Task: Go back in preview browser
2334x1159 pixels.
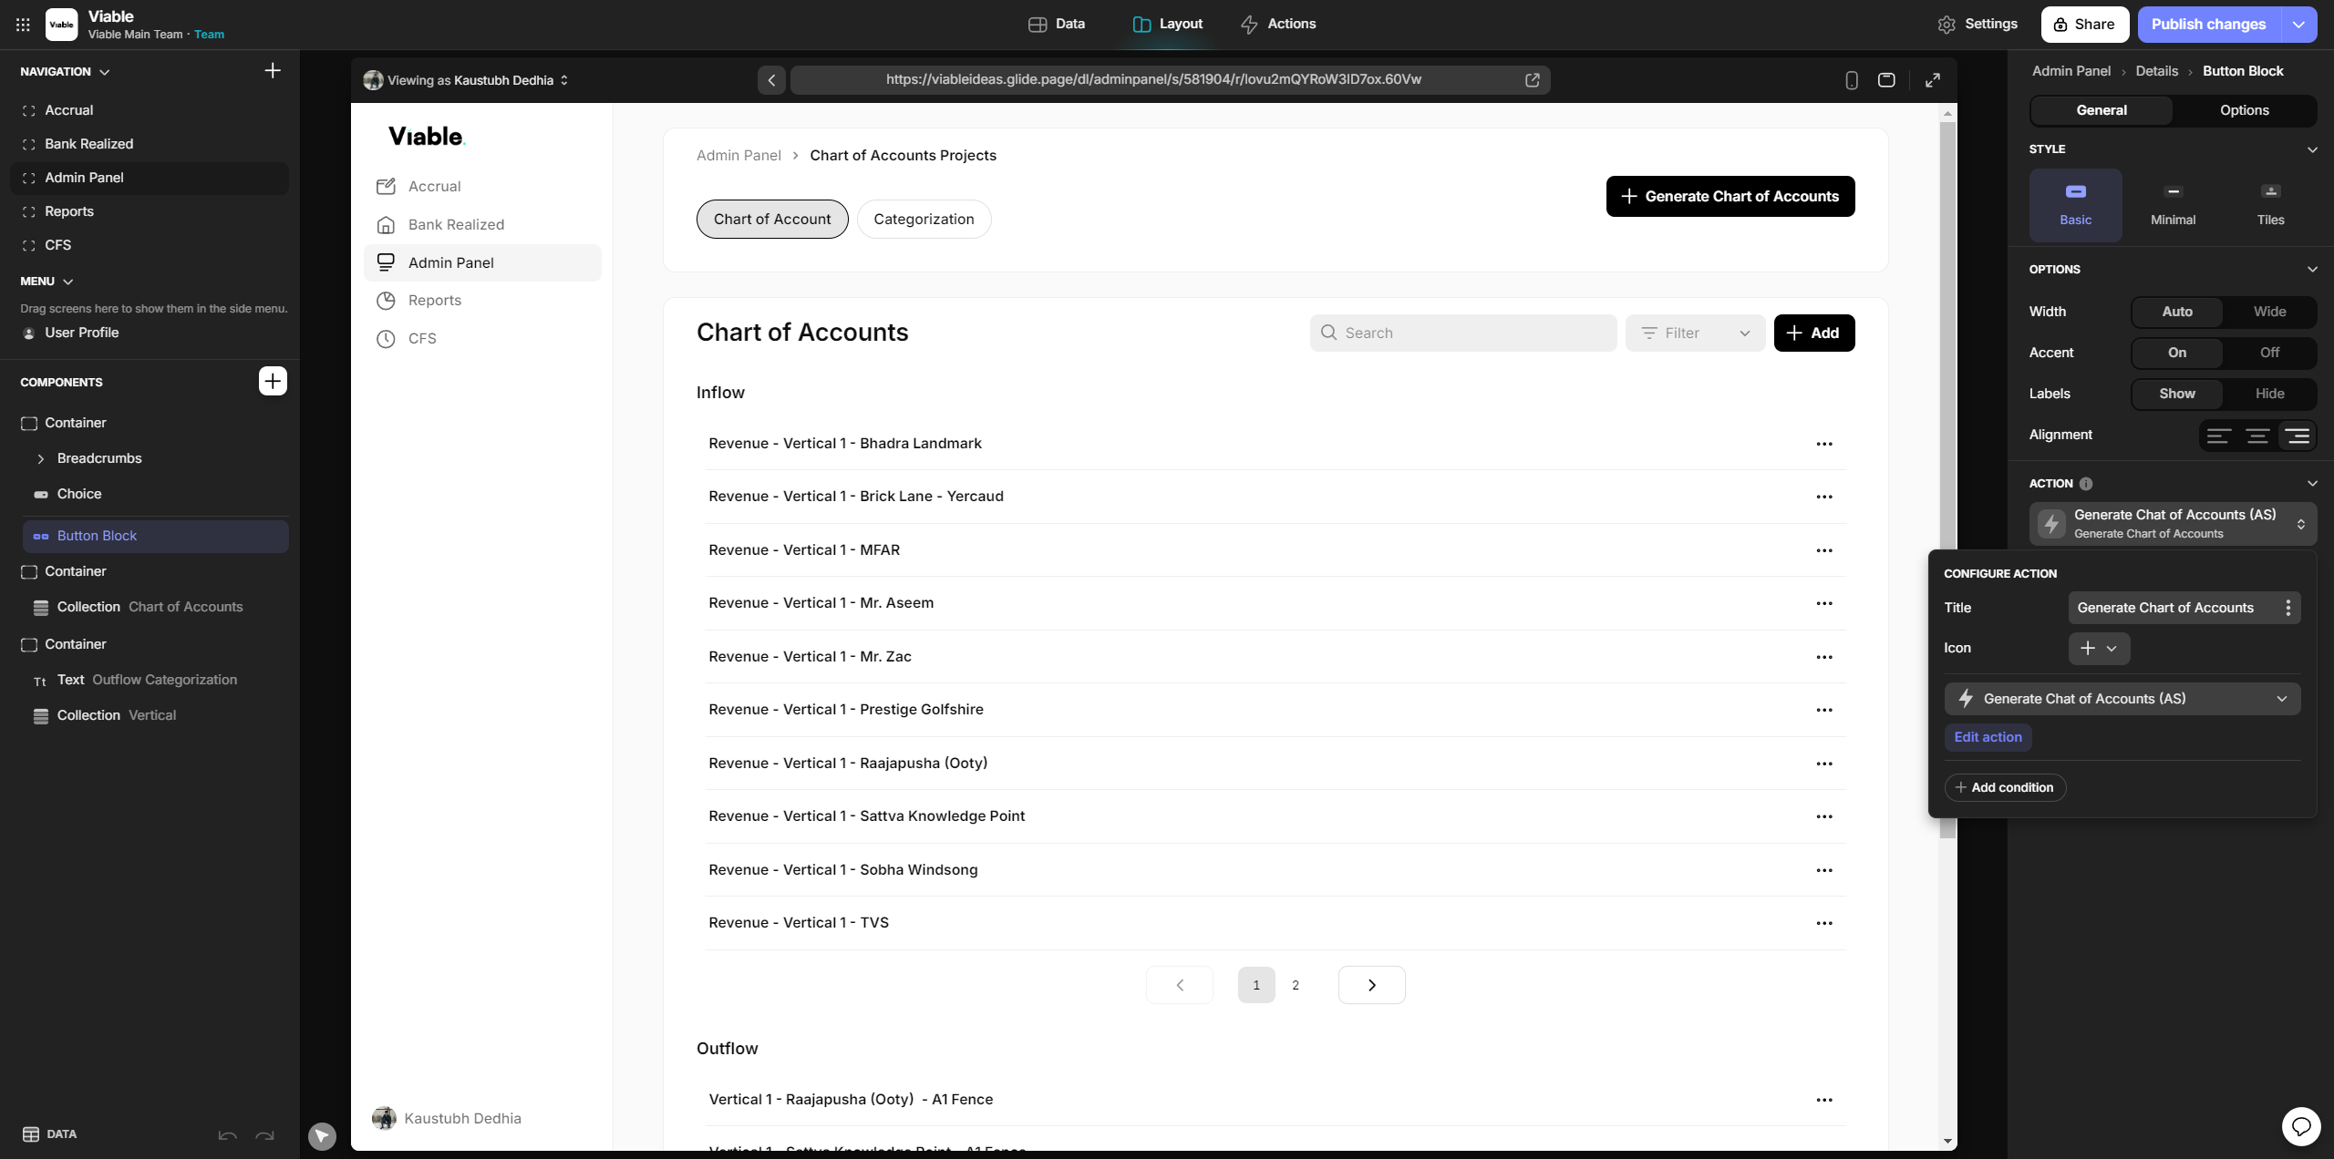Action: [771, 80]
